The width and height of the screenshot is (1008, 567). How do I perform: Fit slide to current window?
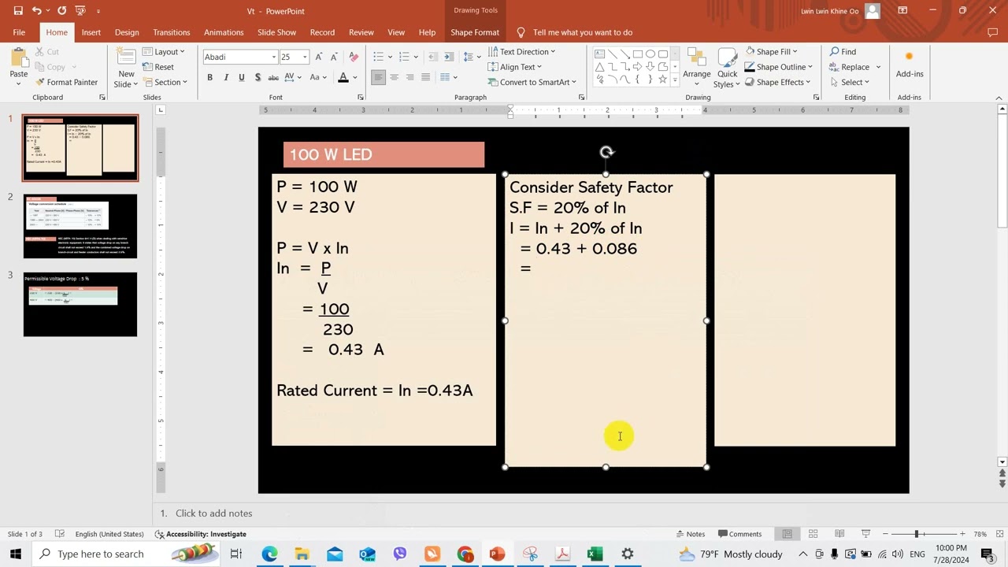pos(998,534)
